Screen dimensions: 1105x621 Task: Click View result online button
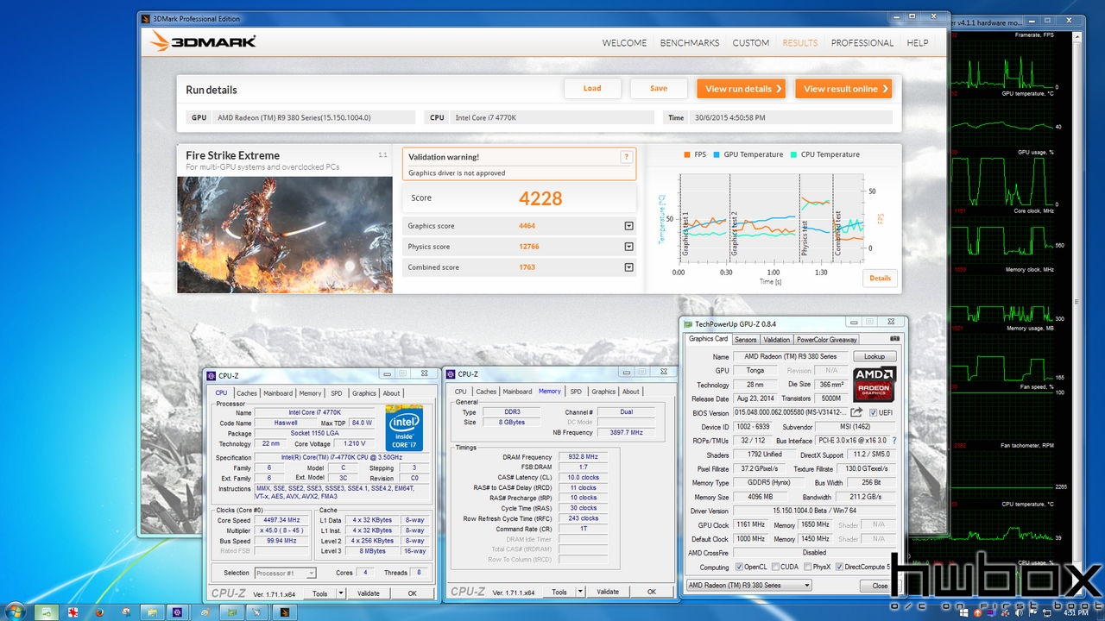coord(843,89)
